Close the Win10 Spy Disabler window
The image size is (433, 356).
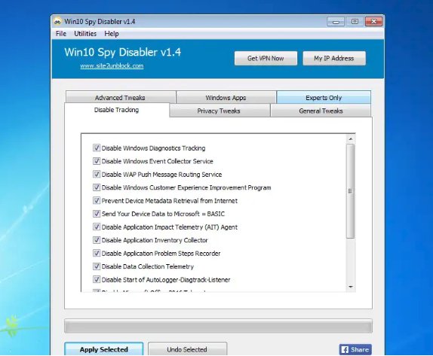[373, 22]
